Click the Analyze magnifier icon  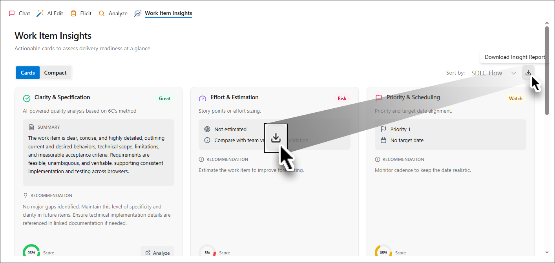[x=102, y=13]
